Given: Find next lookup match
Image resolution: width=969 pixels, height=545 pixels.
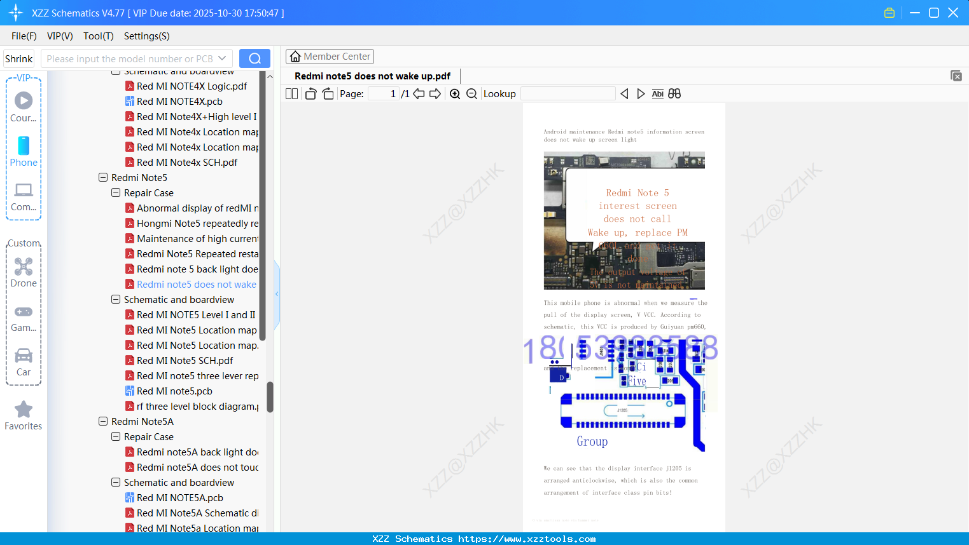Looking at the screenshot, I should [641, 94].
